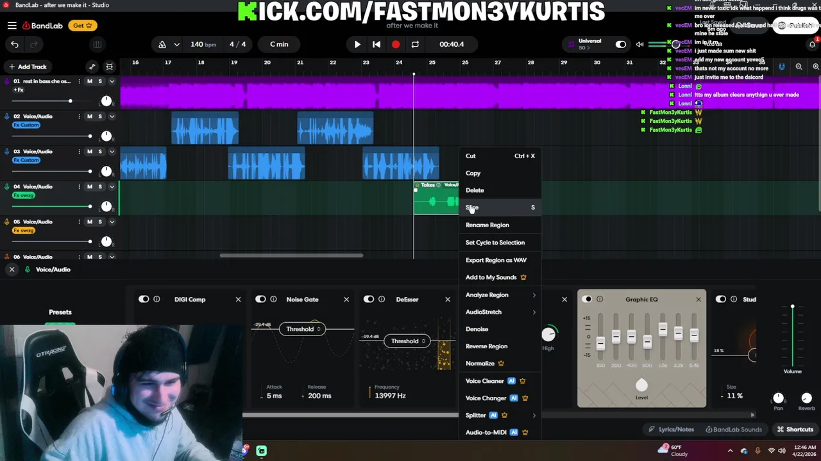Open the Lyrics/Notes panel
Screen dimensions: 821x461
(x=671, y=430)
